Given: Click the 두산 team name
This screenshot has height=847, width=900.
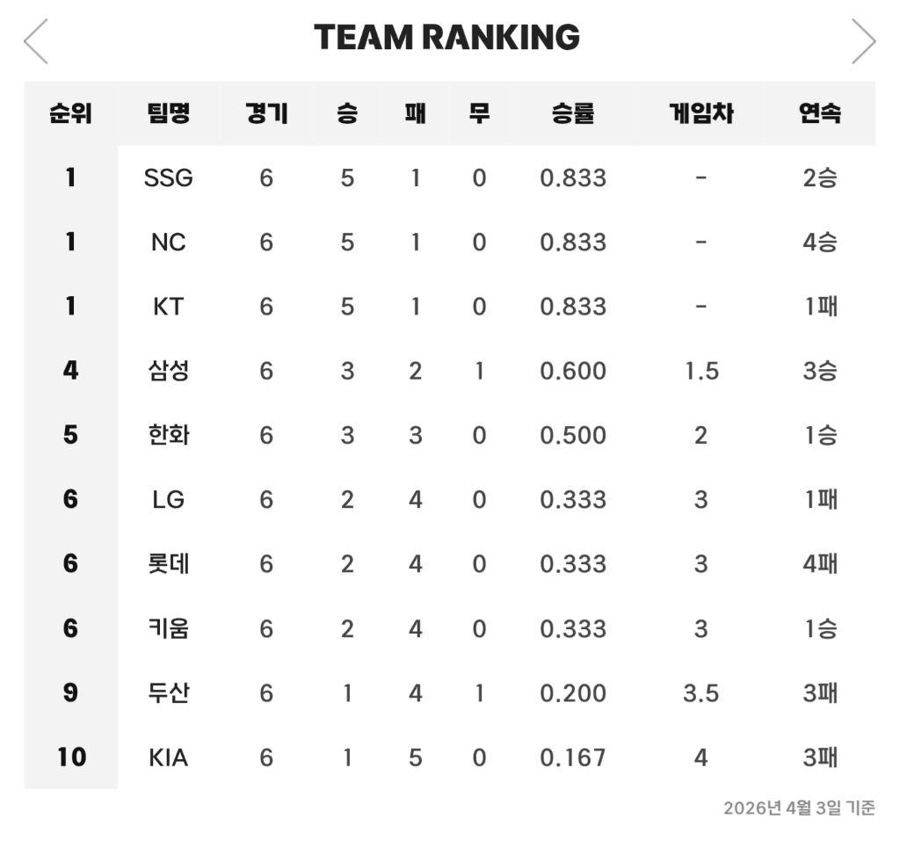Looking at the screenshot, I should click(x=168, y=693).
